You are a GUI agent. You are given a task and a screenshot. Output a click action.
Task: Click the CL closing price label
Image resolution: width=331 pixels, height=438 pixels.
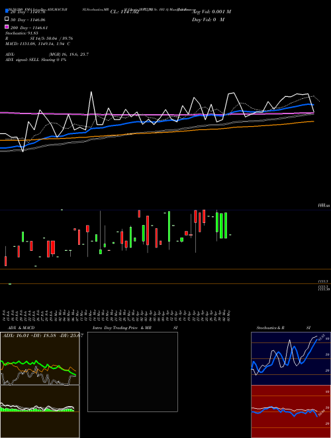tap(124, 12)
